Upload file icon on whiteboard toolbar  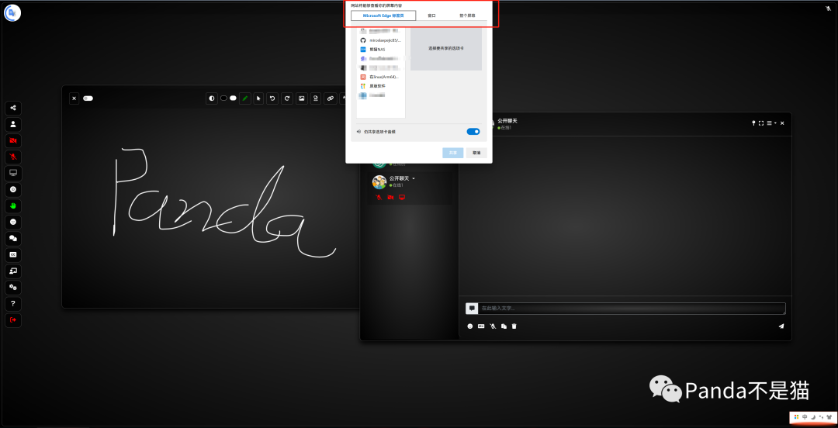point(316,98)
